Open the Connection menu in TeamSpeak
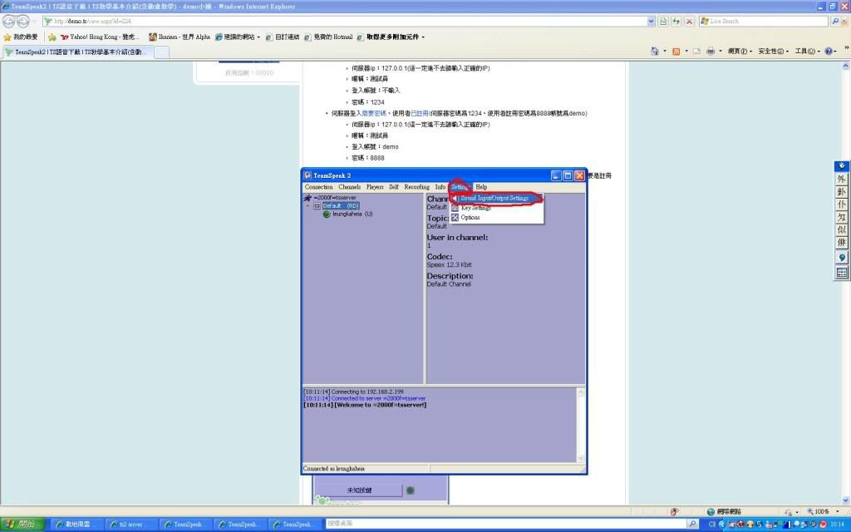 [x=318, y=187]
